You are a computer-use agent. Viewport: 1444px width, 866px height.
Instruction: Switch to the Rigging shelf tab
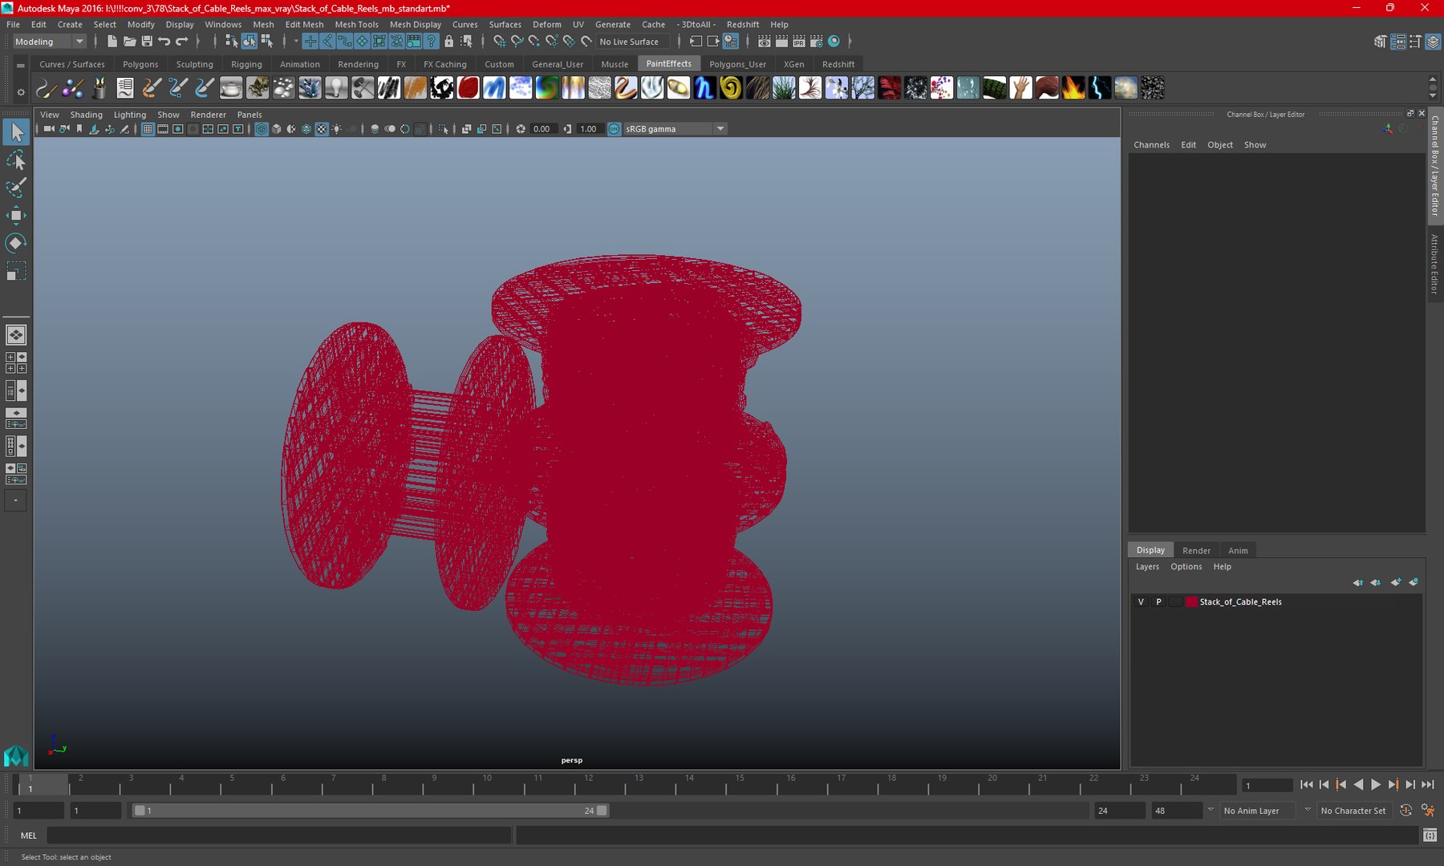[x=246, y=64]
